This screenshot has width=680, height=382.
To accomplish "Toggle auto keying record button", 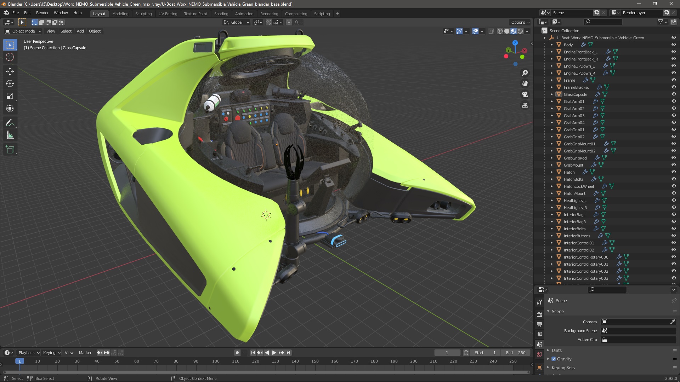I will (237, 353).
